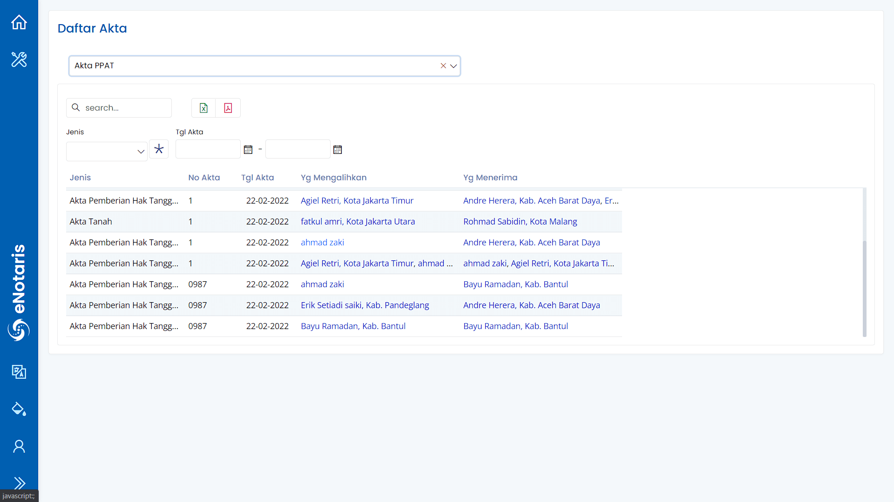Sort by Yg Menerima column header
Screen dimensions: 894x502
click(490, 178)
